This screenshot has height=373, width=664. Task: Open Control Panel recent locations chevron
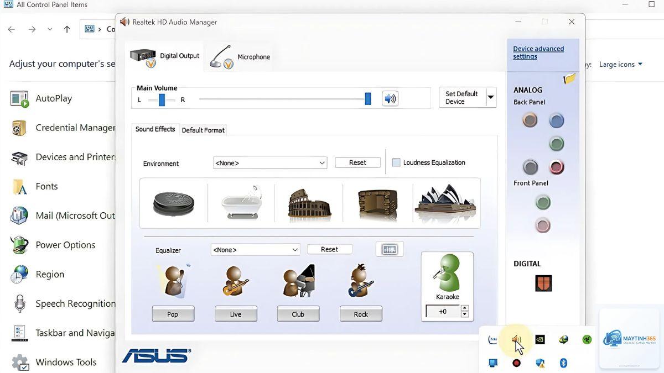click(50, 29)
